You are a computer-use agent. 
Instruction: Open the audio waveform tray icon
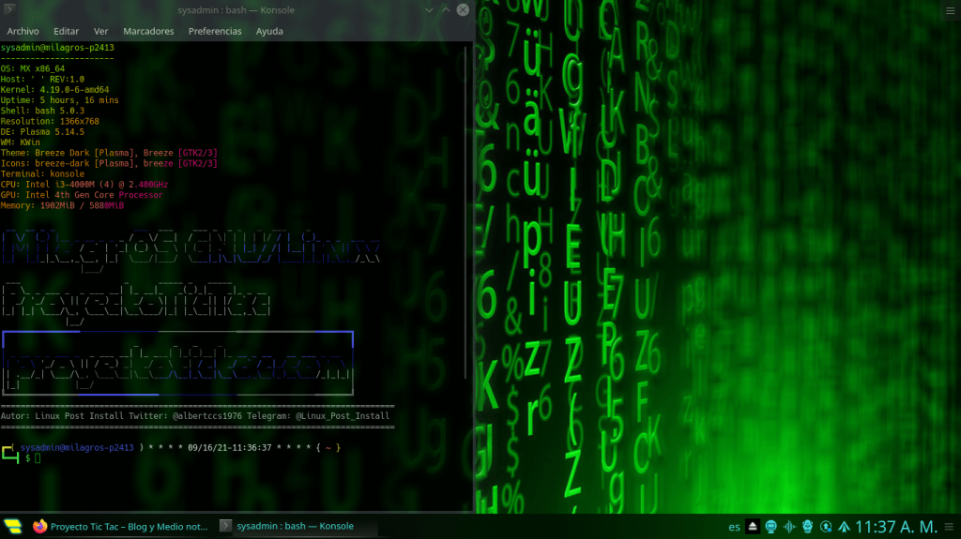tap(789, 527)
